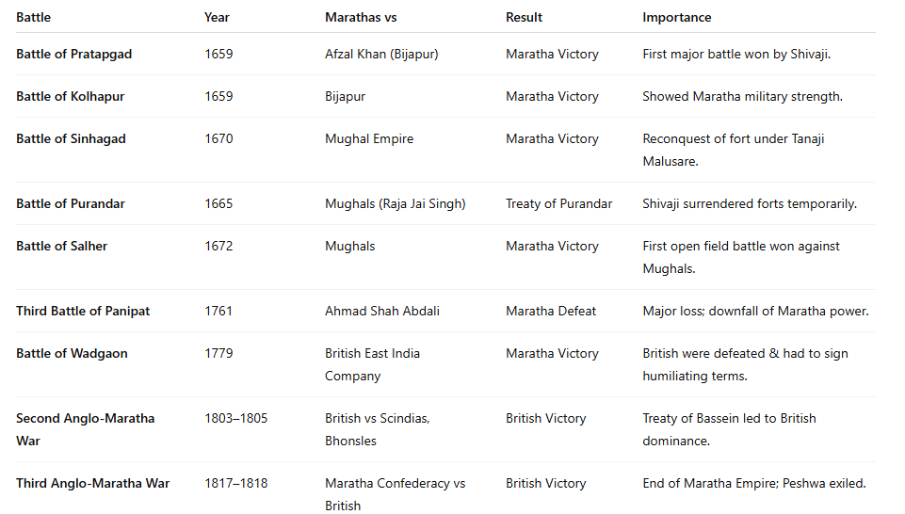Viewport: 905px width, 514px height.
Task: Click the Ahmad Shah Abdali cell
Action: click(382, 311)
